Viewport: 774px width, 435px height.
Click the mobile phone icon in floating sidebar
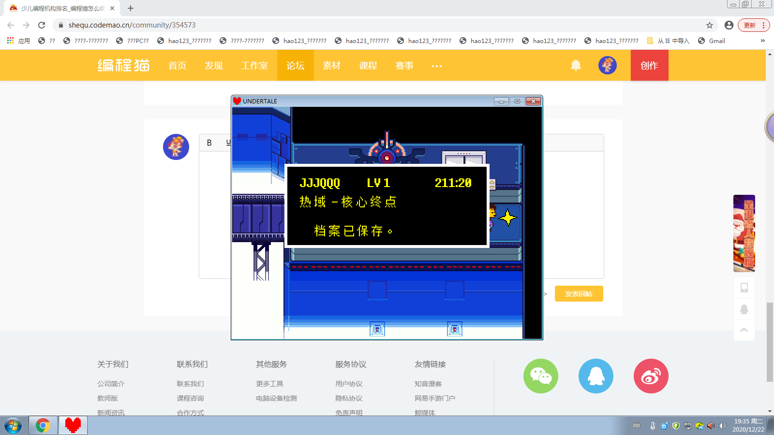[744, 288]
